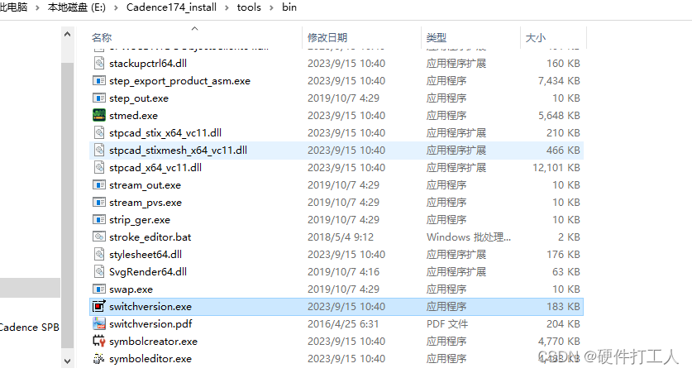Navigate to tools folder in breadcrumb
Viewport: 692px width, 373px height.
[249, 7]
